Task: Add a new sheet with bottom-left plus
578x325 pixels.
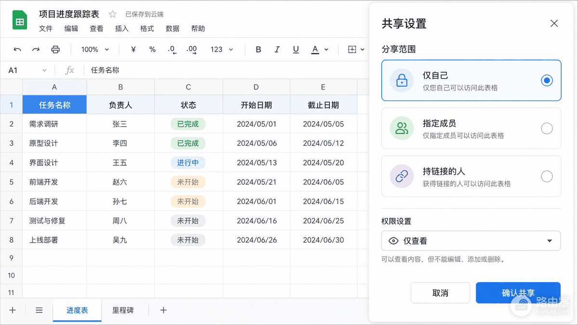Action: 13,310
